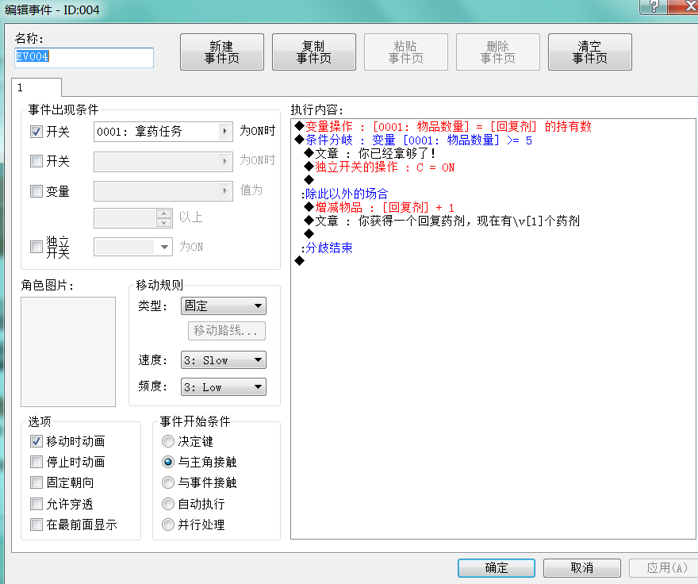Expand the 独立开关 dropdown
Image resolution: width=698 pixels, height=584 pixels.
(164, 247)
